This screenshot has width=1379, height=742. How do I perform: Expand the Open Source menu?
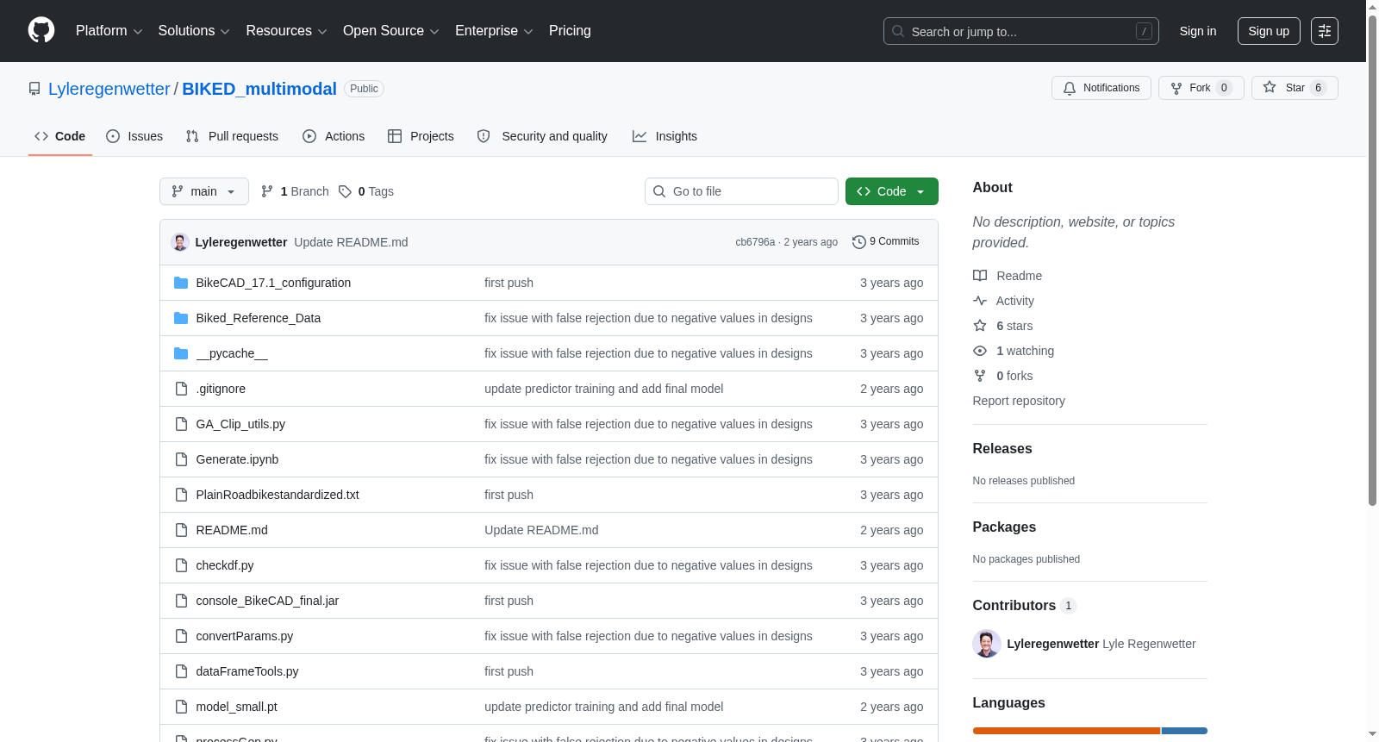(391, 31)
